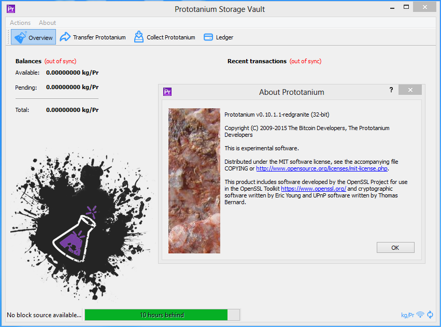Screen dimensions: 441x327
Task: Maximize the Prototanium Storage Vault window
Action: (406, 7)
